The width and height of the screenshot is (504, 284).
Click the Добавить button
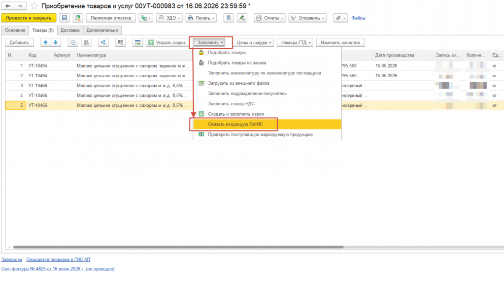click(x=19, y=42)
